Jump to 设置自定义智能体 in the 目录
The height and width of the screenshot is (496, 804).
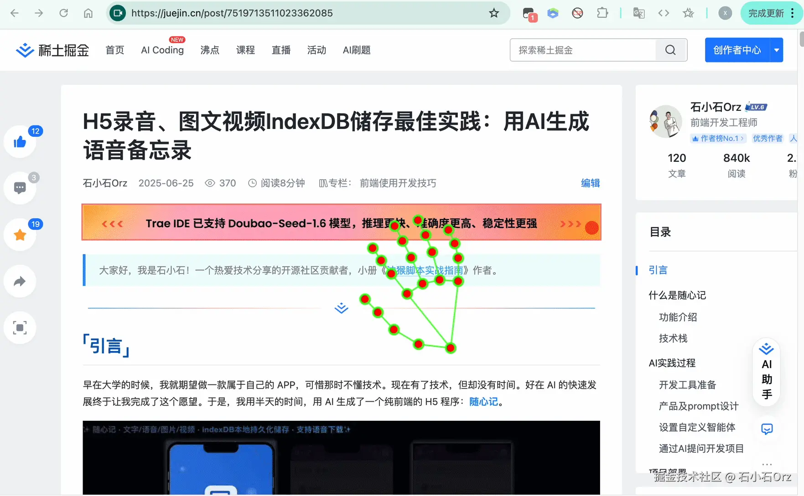[697, 427]
